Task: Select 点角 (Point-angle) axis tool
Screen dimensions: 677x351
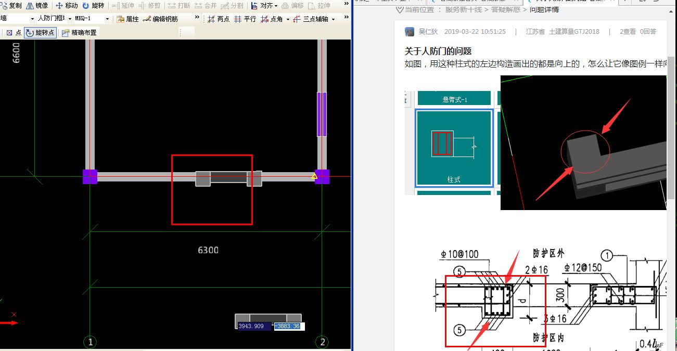Action: pos(272,19)
